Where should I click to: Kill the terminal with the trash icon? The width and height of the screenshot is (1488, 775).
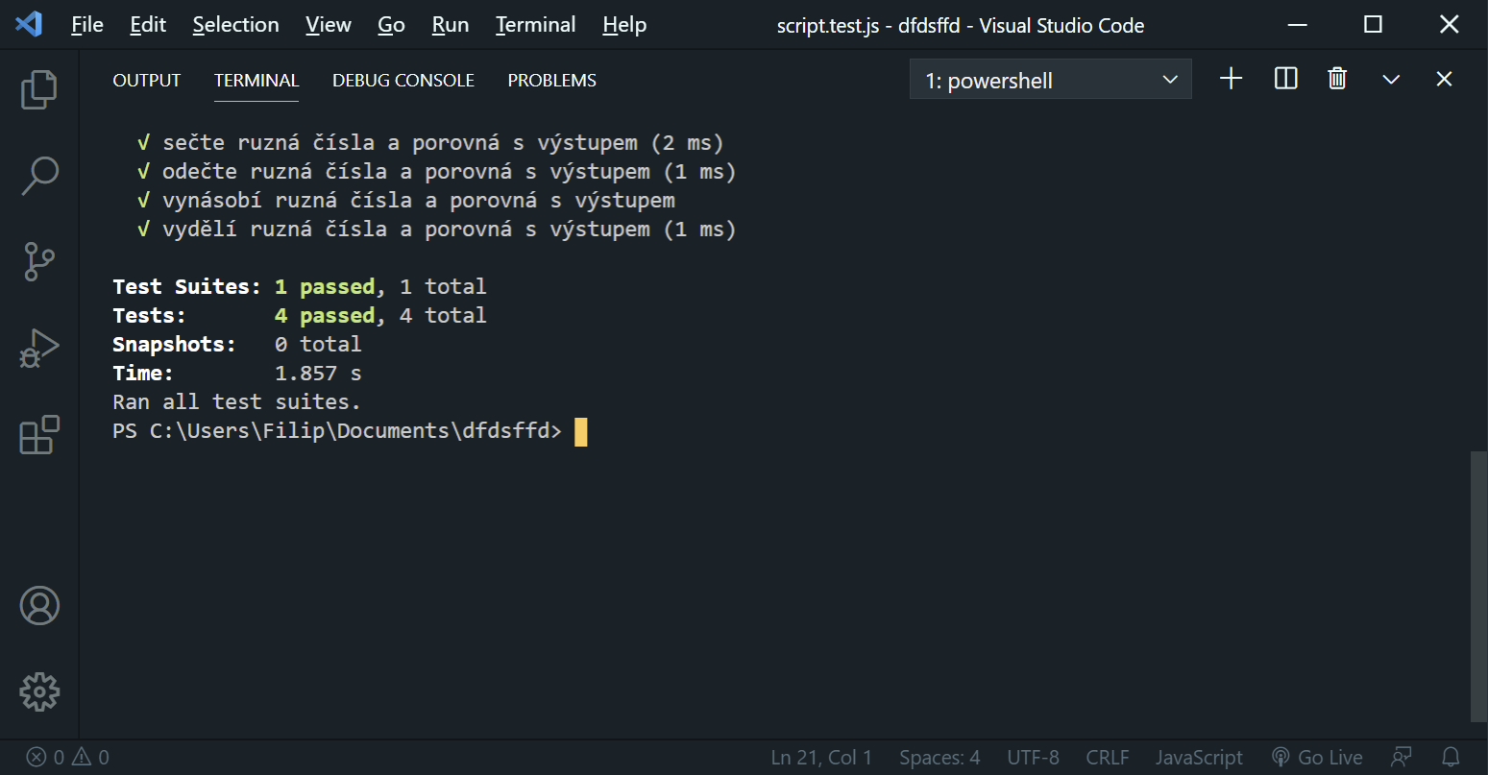(x=1336, y=79)
